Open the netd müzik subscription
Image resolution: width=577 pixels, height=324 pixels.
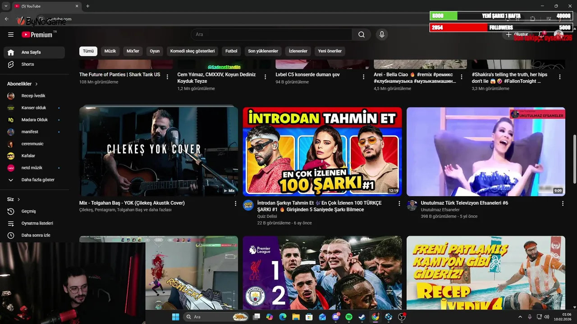[34, 168]
